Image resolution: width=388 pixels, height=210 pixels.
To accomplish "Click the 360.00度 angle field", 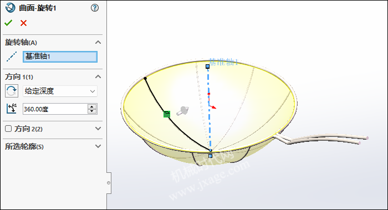I will point(55,109).
